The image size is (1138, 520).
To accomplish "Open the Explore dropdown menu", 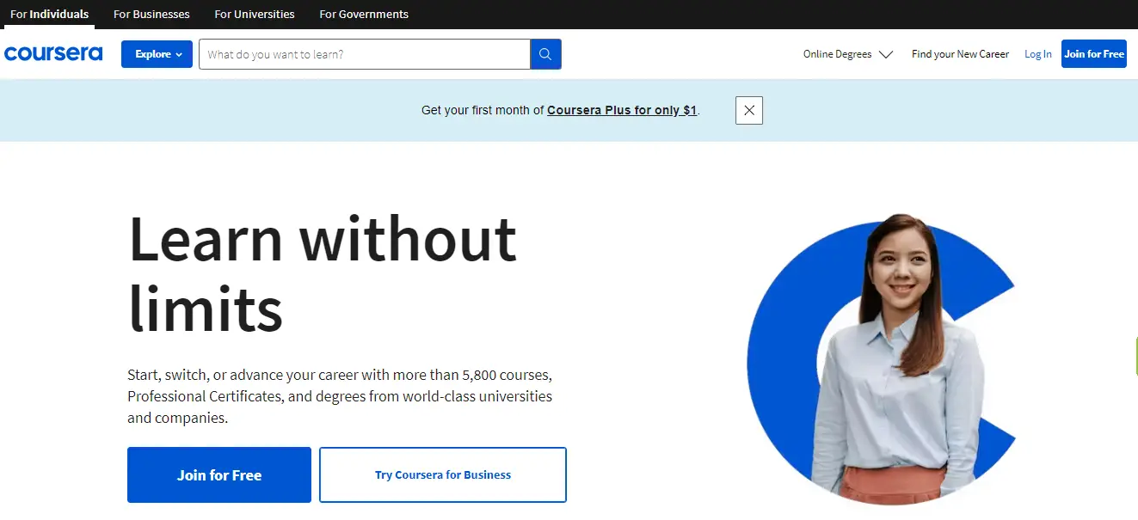I will click(x=157, y=54).
